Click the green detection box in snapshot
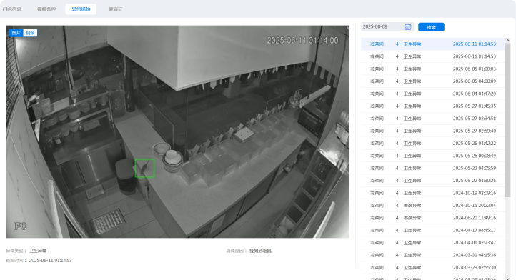Image resolution: width=516 pixels, height=280 pixels. [x=144, y=168]
